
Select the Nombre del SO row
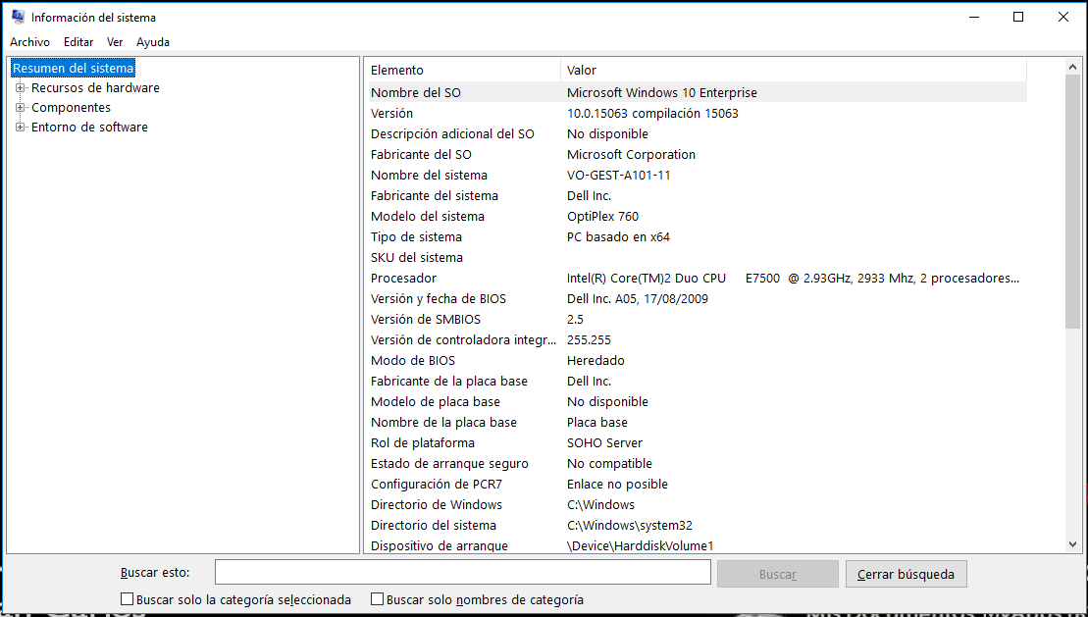tap(698, 92)
